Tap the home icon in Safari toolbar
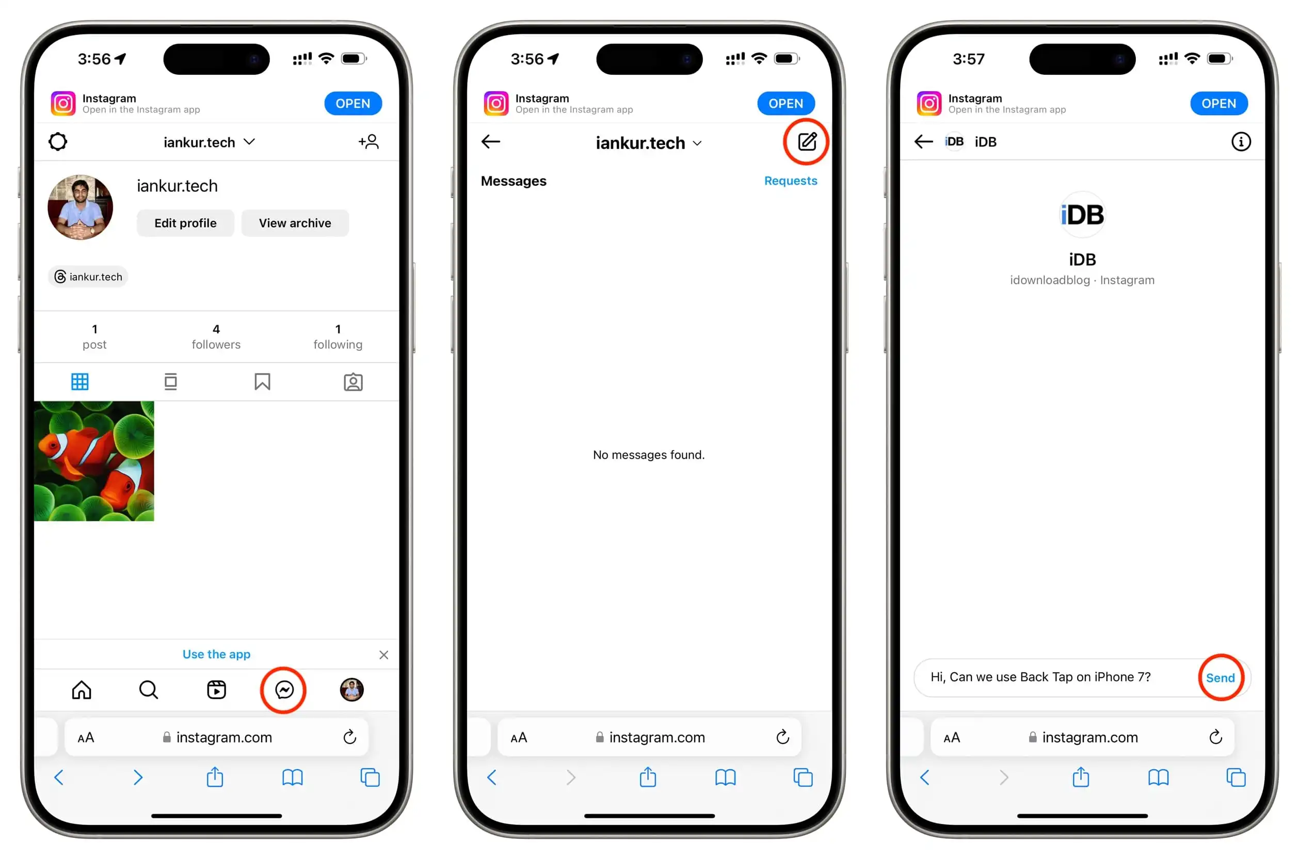The height and width of the screenshot is (859, 1299). pyautogui.click(x=81, y=689)
